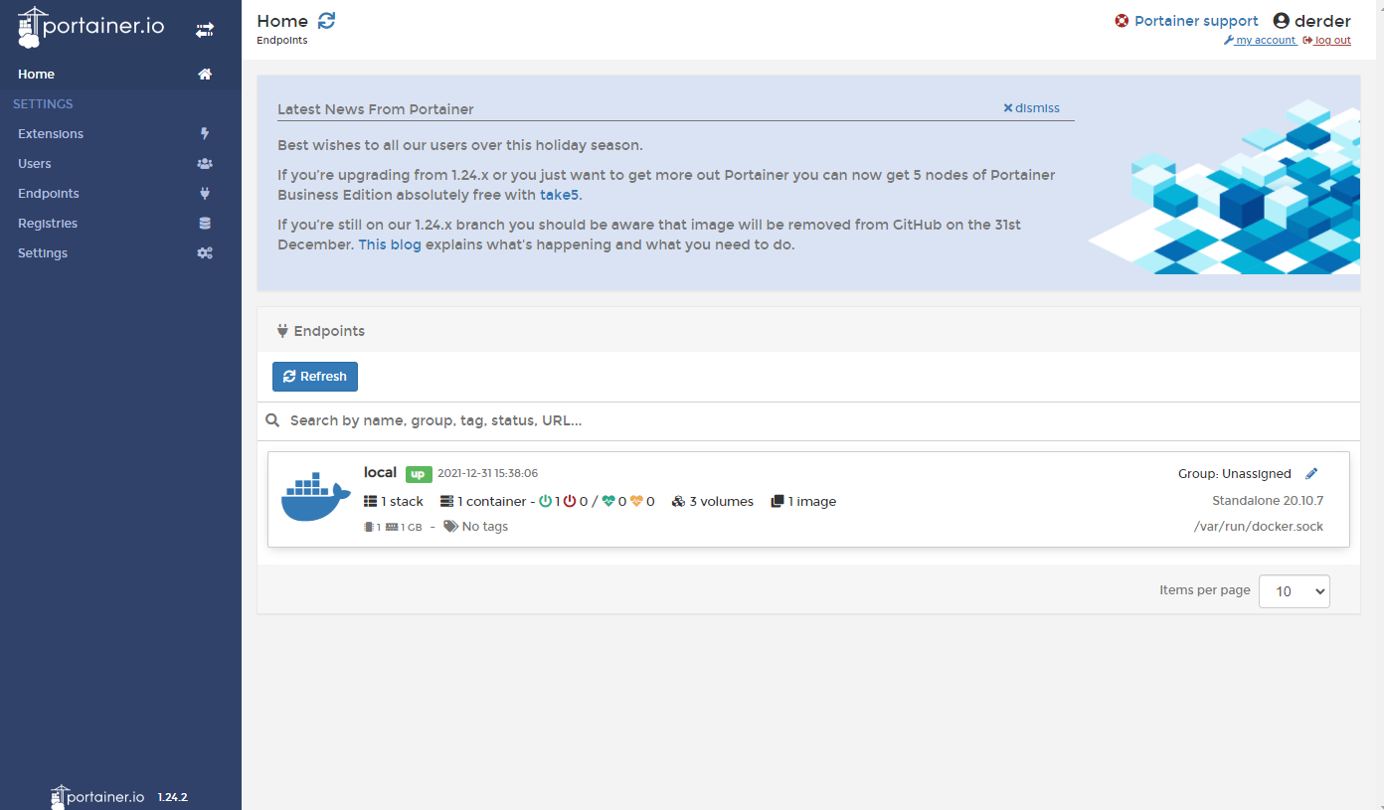Dismiss the Latest News banner
This screenshot has width=1384, height=810.
tap(1031, 107)
